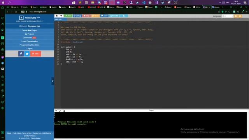Click the browser tab search magnifier icon
The height and width of the screenshot is (140, 249).
point(231,7)
